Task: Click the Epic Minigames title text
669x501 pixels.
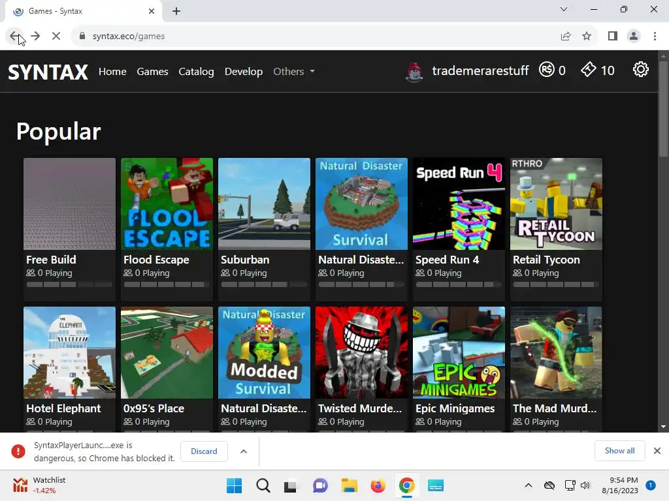Action: click(455, 408)
